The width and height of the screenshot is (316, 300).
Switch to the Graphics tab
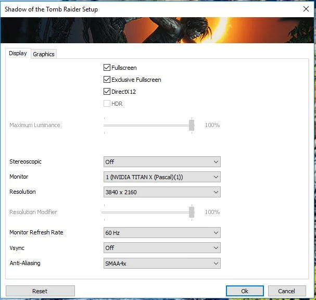[44, 54]
